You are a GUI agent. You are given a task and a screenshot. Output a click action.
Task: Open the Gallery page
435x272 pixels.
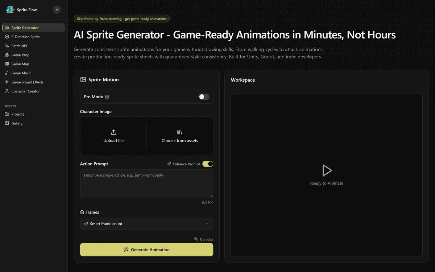pyautogui.click(x=34, y=123)
